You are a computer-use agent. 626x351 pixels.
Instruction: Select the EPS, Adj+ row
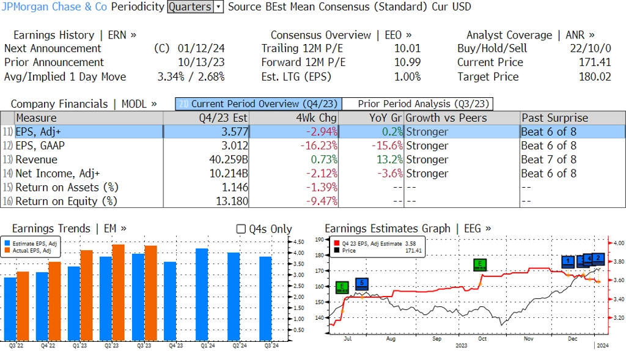(313, 131)
